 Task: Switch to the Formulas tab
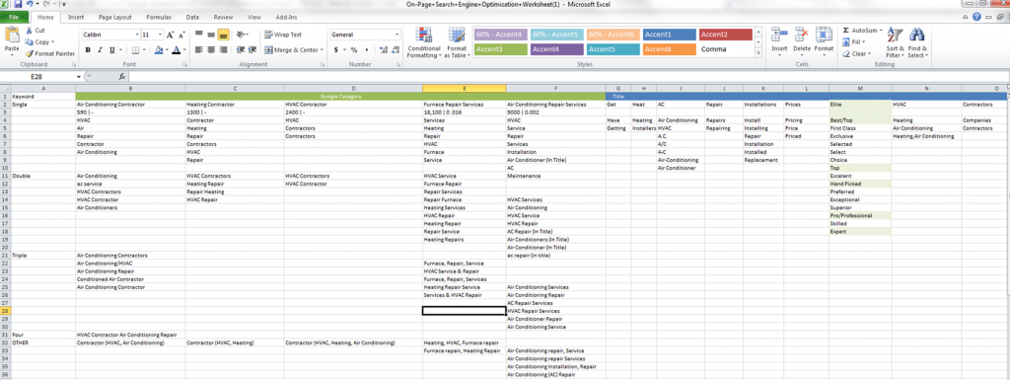click(x=159, y=18)
